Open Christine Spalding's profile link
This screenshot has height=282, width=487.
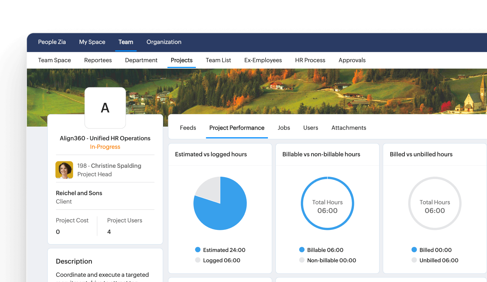point(109,166)
